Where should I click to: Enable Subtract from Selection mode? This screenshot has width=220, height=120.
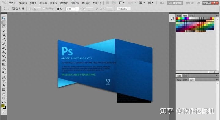pos(20,9)
